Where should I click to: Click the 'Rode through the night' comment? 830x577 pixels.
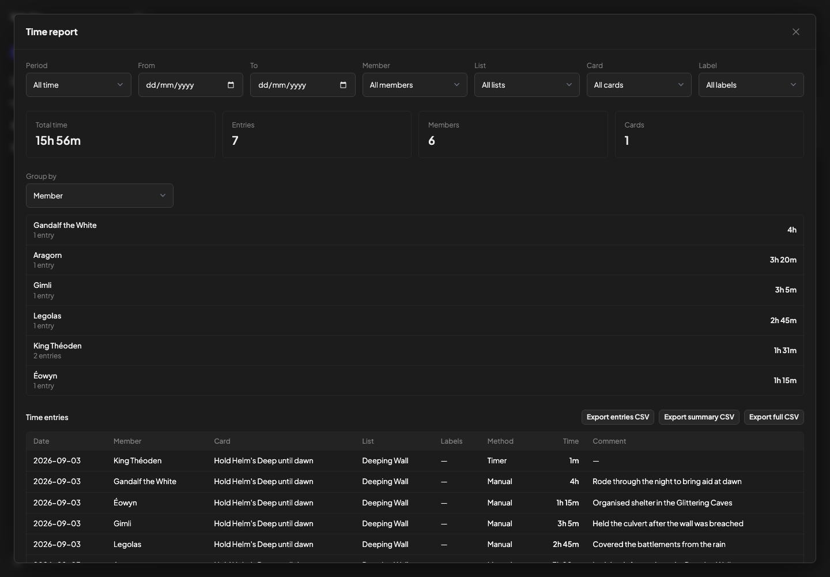[667, 482]
